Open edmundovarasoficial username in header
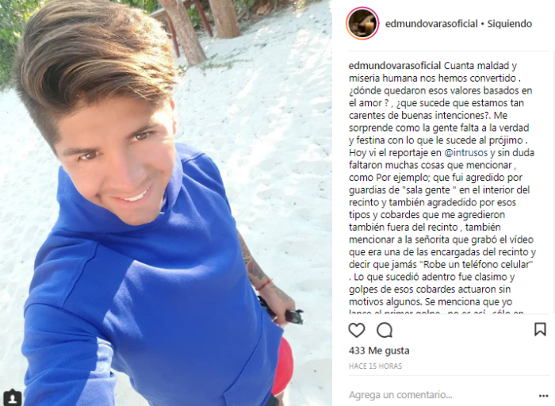This screenshot has height=406, width=555. point(431,23)
